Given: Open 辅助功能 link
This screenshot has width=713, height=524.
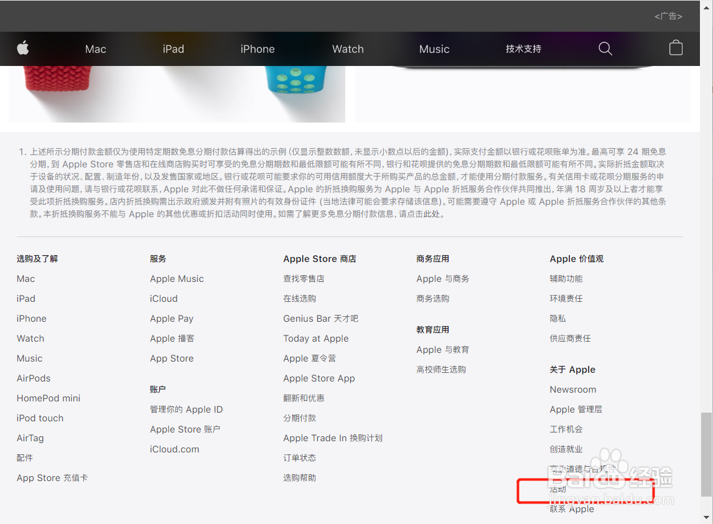Looking at the screenshot, I should (566, 279).
